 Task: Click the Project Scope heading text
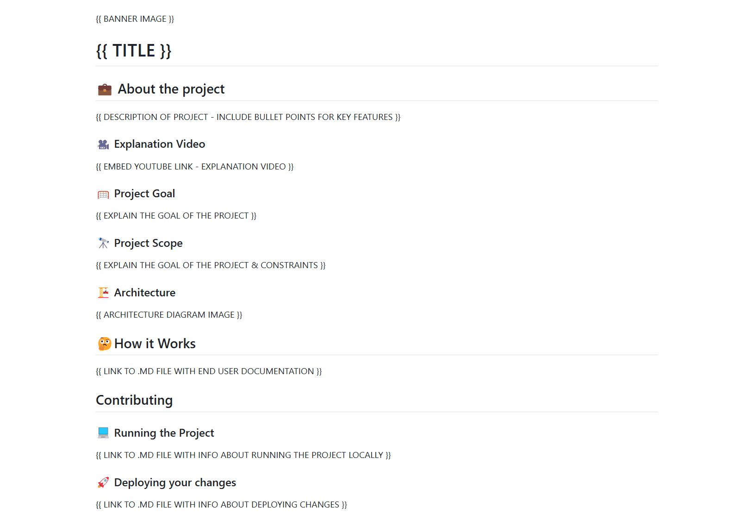(x=148, y=243)
